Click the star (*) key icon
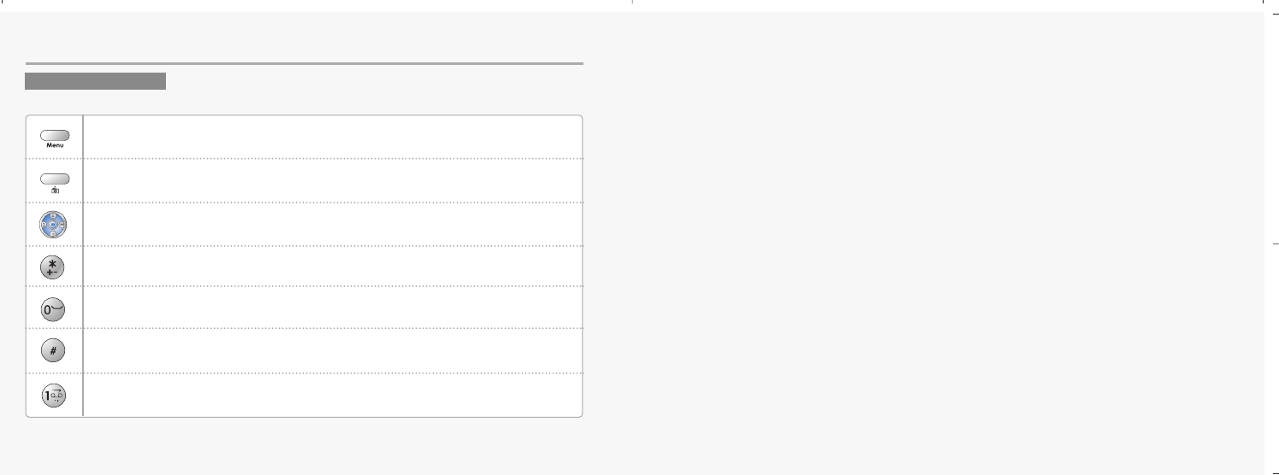This screenshot has width=1279, height=475. point(53,267)
